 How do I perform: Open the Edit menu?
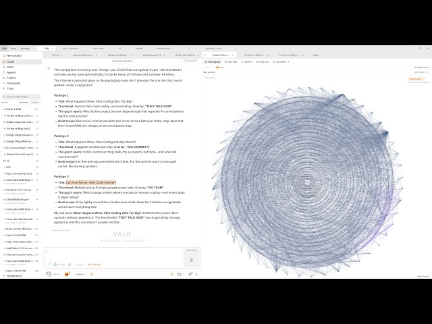[4, 49]
